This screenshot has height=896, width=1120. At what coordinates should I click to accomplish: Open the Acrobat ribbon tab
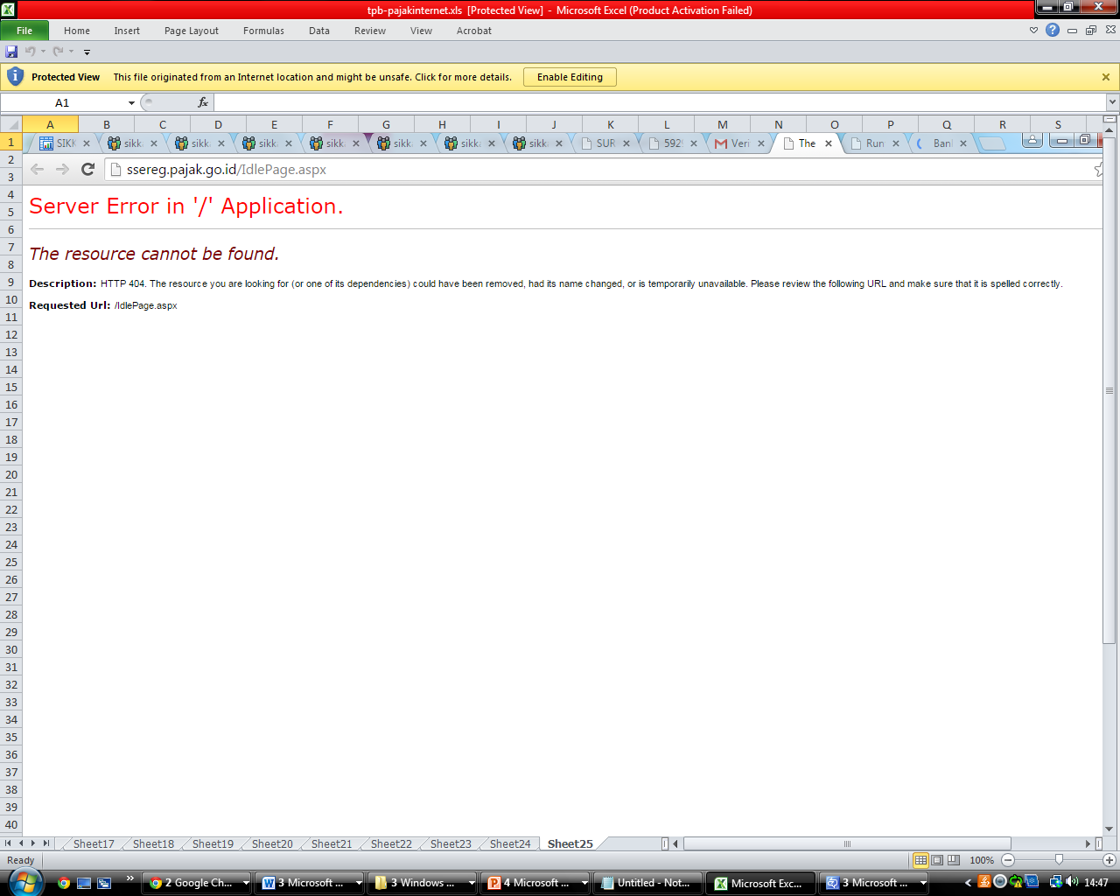coord(474,31)
